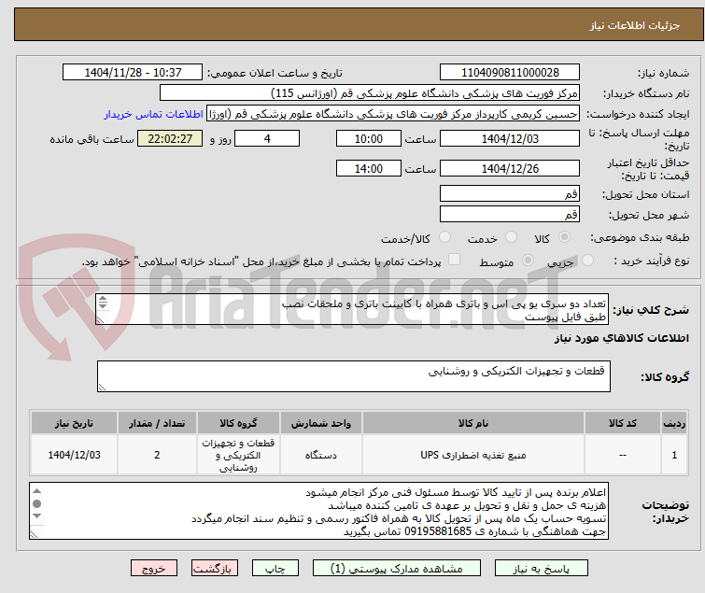Click the تاریخ نیاز column header
Screen dimensions: 705x593
tap(74, 423)
